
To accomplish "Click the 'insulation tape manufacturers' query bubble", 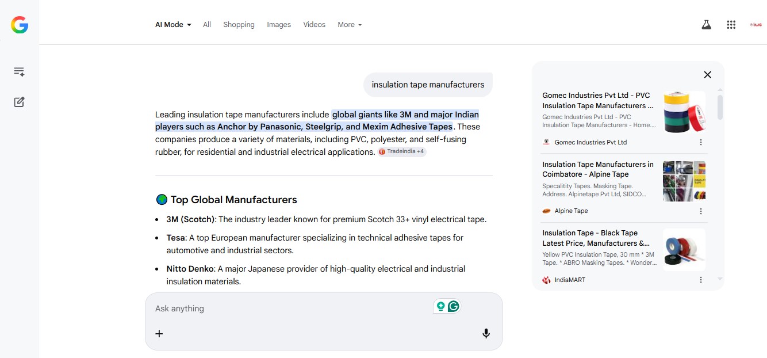I will (x=428, y=85).
